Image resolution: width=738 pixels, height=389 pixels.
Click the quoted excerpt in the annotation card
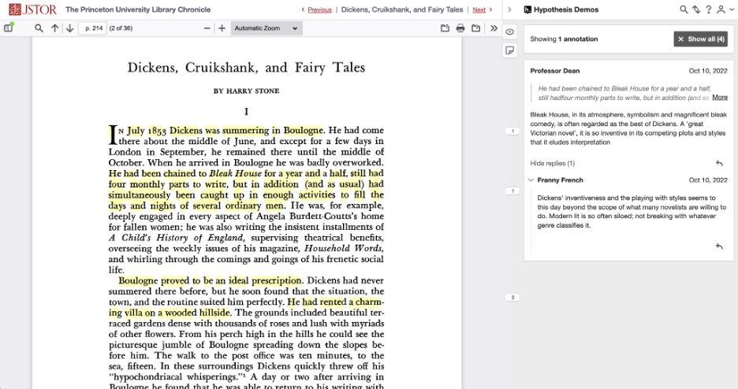pos(624,93)
